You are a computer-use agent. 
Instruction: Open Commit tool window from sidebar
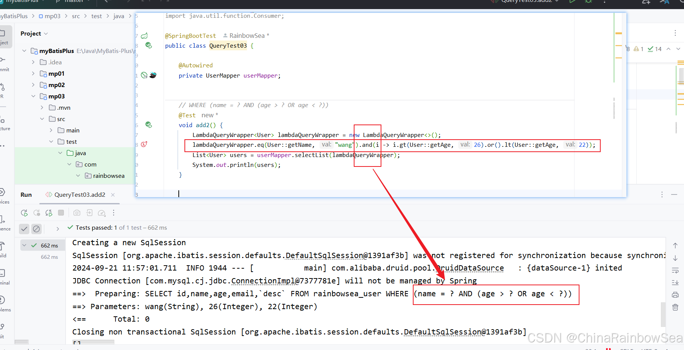coord(4,63)
